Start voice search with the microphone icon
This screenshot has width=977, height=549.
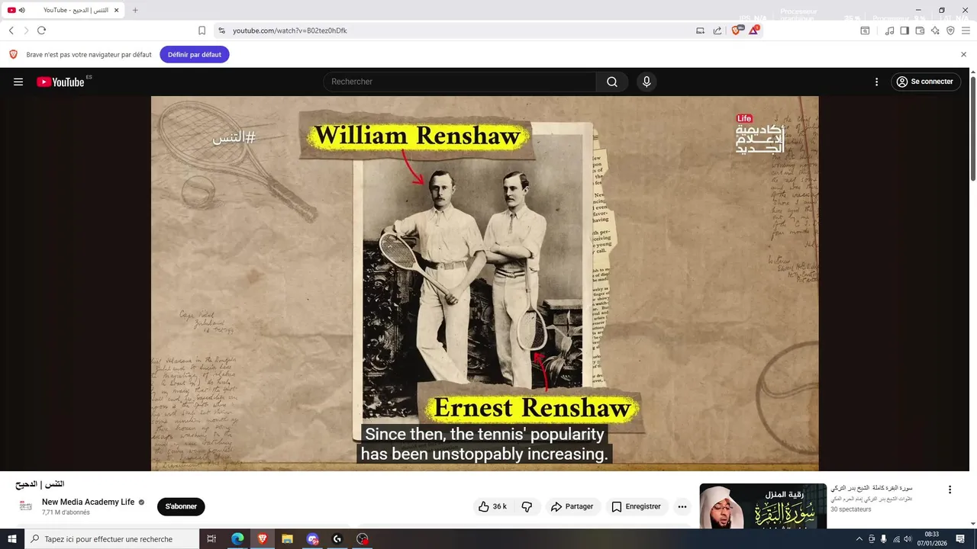click(646, 82)
